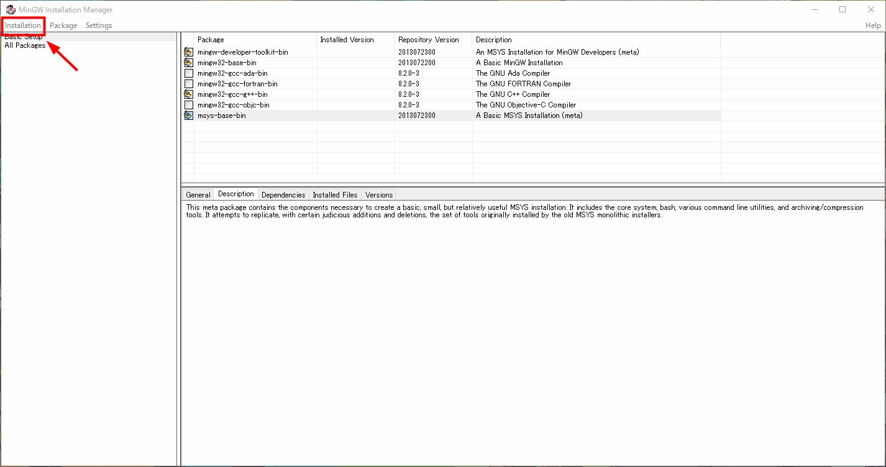Select the mingw32-base-bin package name
This screenshot has height=467, width=886.
tap(227, 63)
